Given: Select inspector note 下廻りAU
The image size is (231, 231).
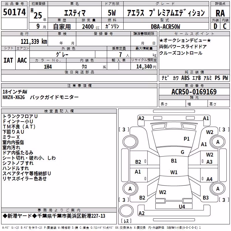Looking at the screenshot, I should click(13, 132).
